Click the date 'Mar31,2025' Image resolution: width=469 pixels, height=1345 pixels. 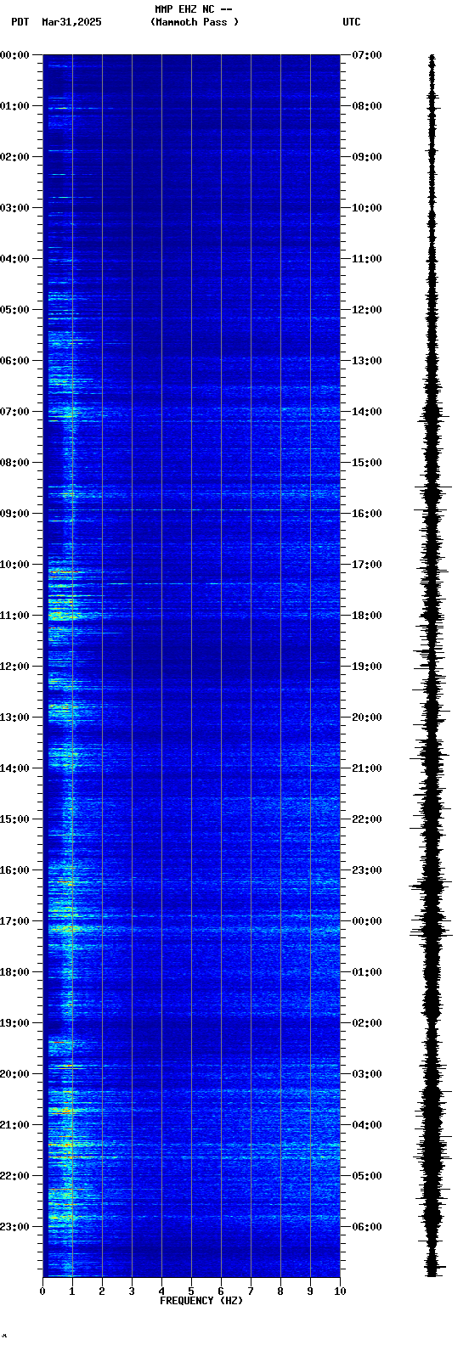71,22
